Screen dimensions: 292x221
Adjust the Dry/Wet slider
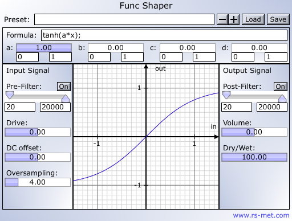click(254, 157)
